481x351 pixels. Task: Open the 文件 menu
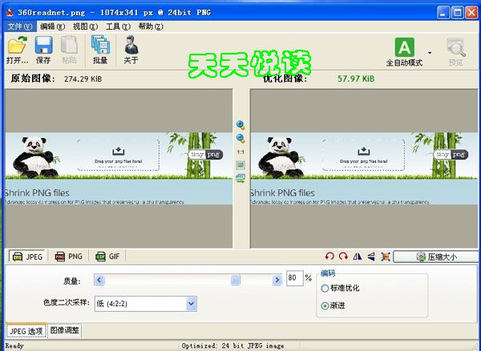pyautogui.click(x=19, y=26)
